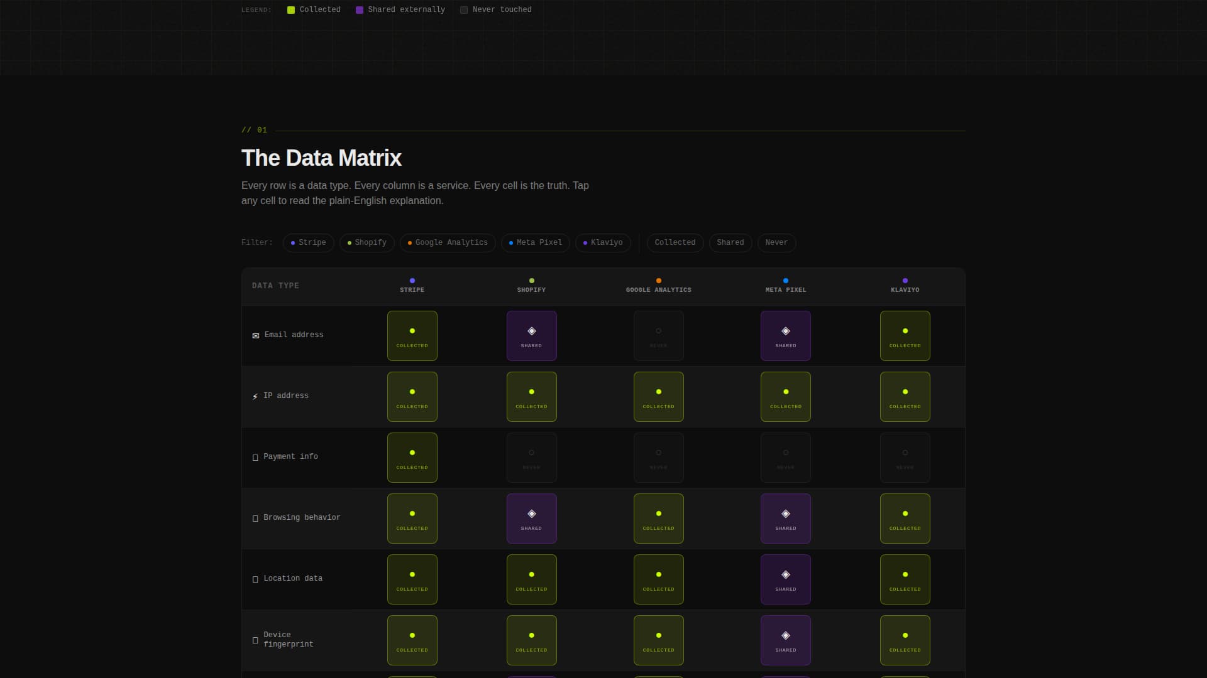This screenshot has height=678, width=1207.
Task: Enable the Klaviyo filter chip
Action: [x=602, y=243]
